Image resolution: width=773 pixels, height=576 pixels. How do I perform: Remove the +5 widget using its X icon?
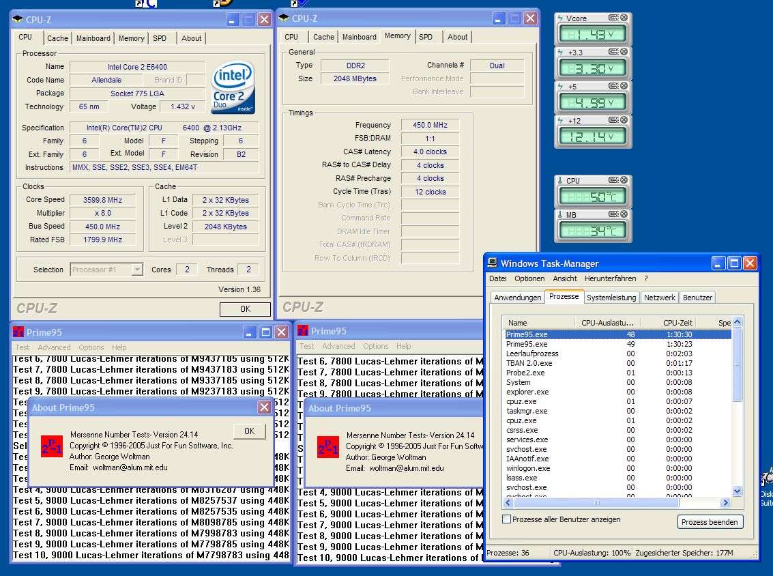[624, 86]
